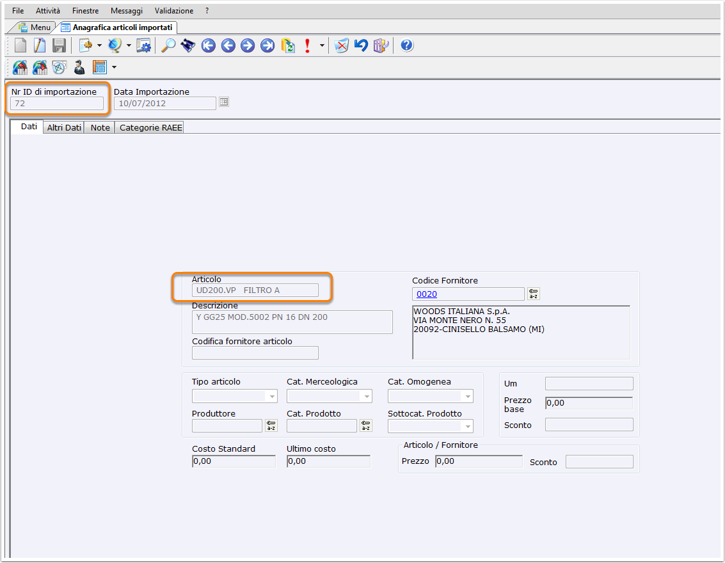Viewport: 725px width, 563px height.
Task: Switch to the Note tab
Action: (x=100, y=127)
